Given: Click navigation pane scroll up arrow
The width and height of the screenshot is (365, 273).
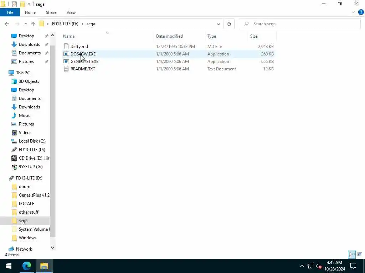Looking at the screenshot, I should [x=53, y=35].
